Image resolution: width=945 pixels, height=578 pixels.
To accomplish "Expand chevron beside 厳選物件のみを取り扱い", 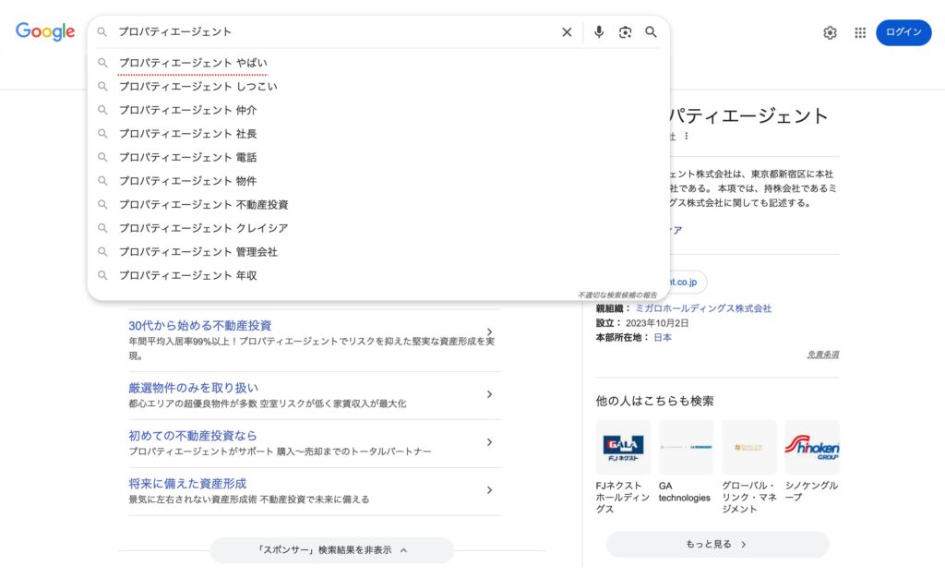I will point(489,394).
